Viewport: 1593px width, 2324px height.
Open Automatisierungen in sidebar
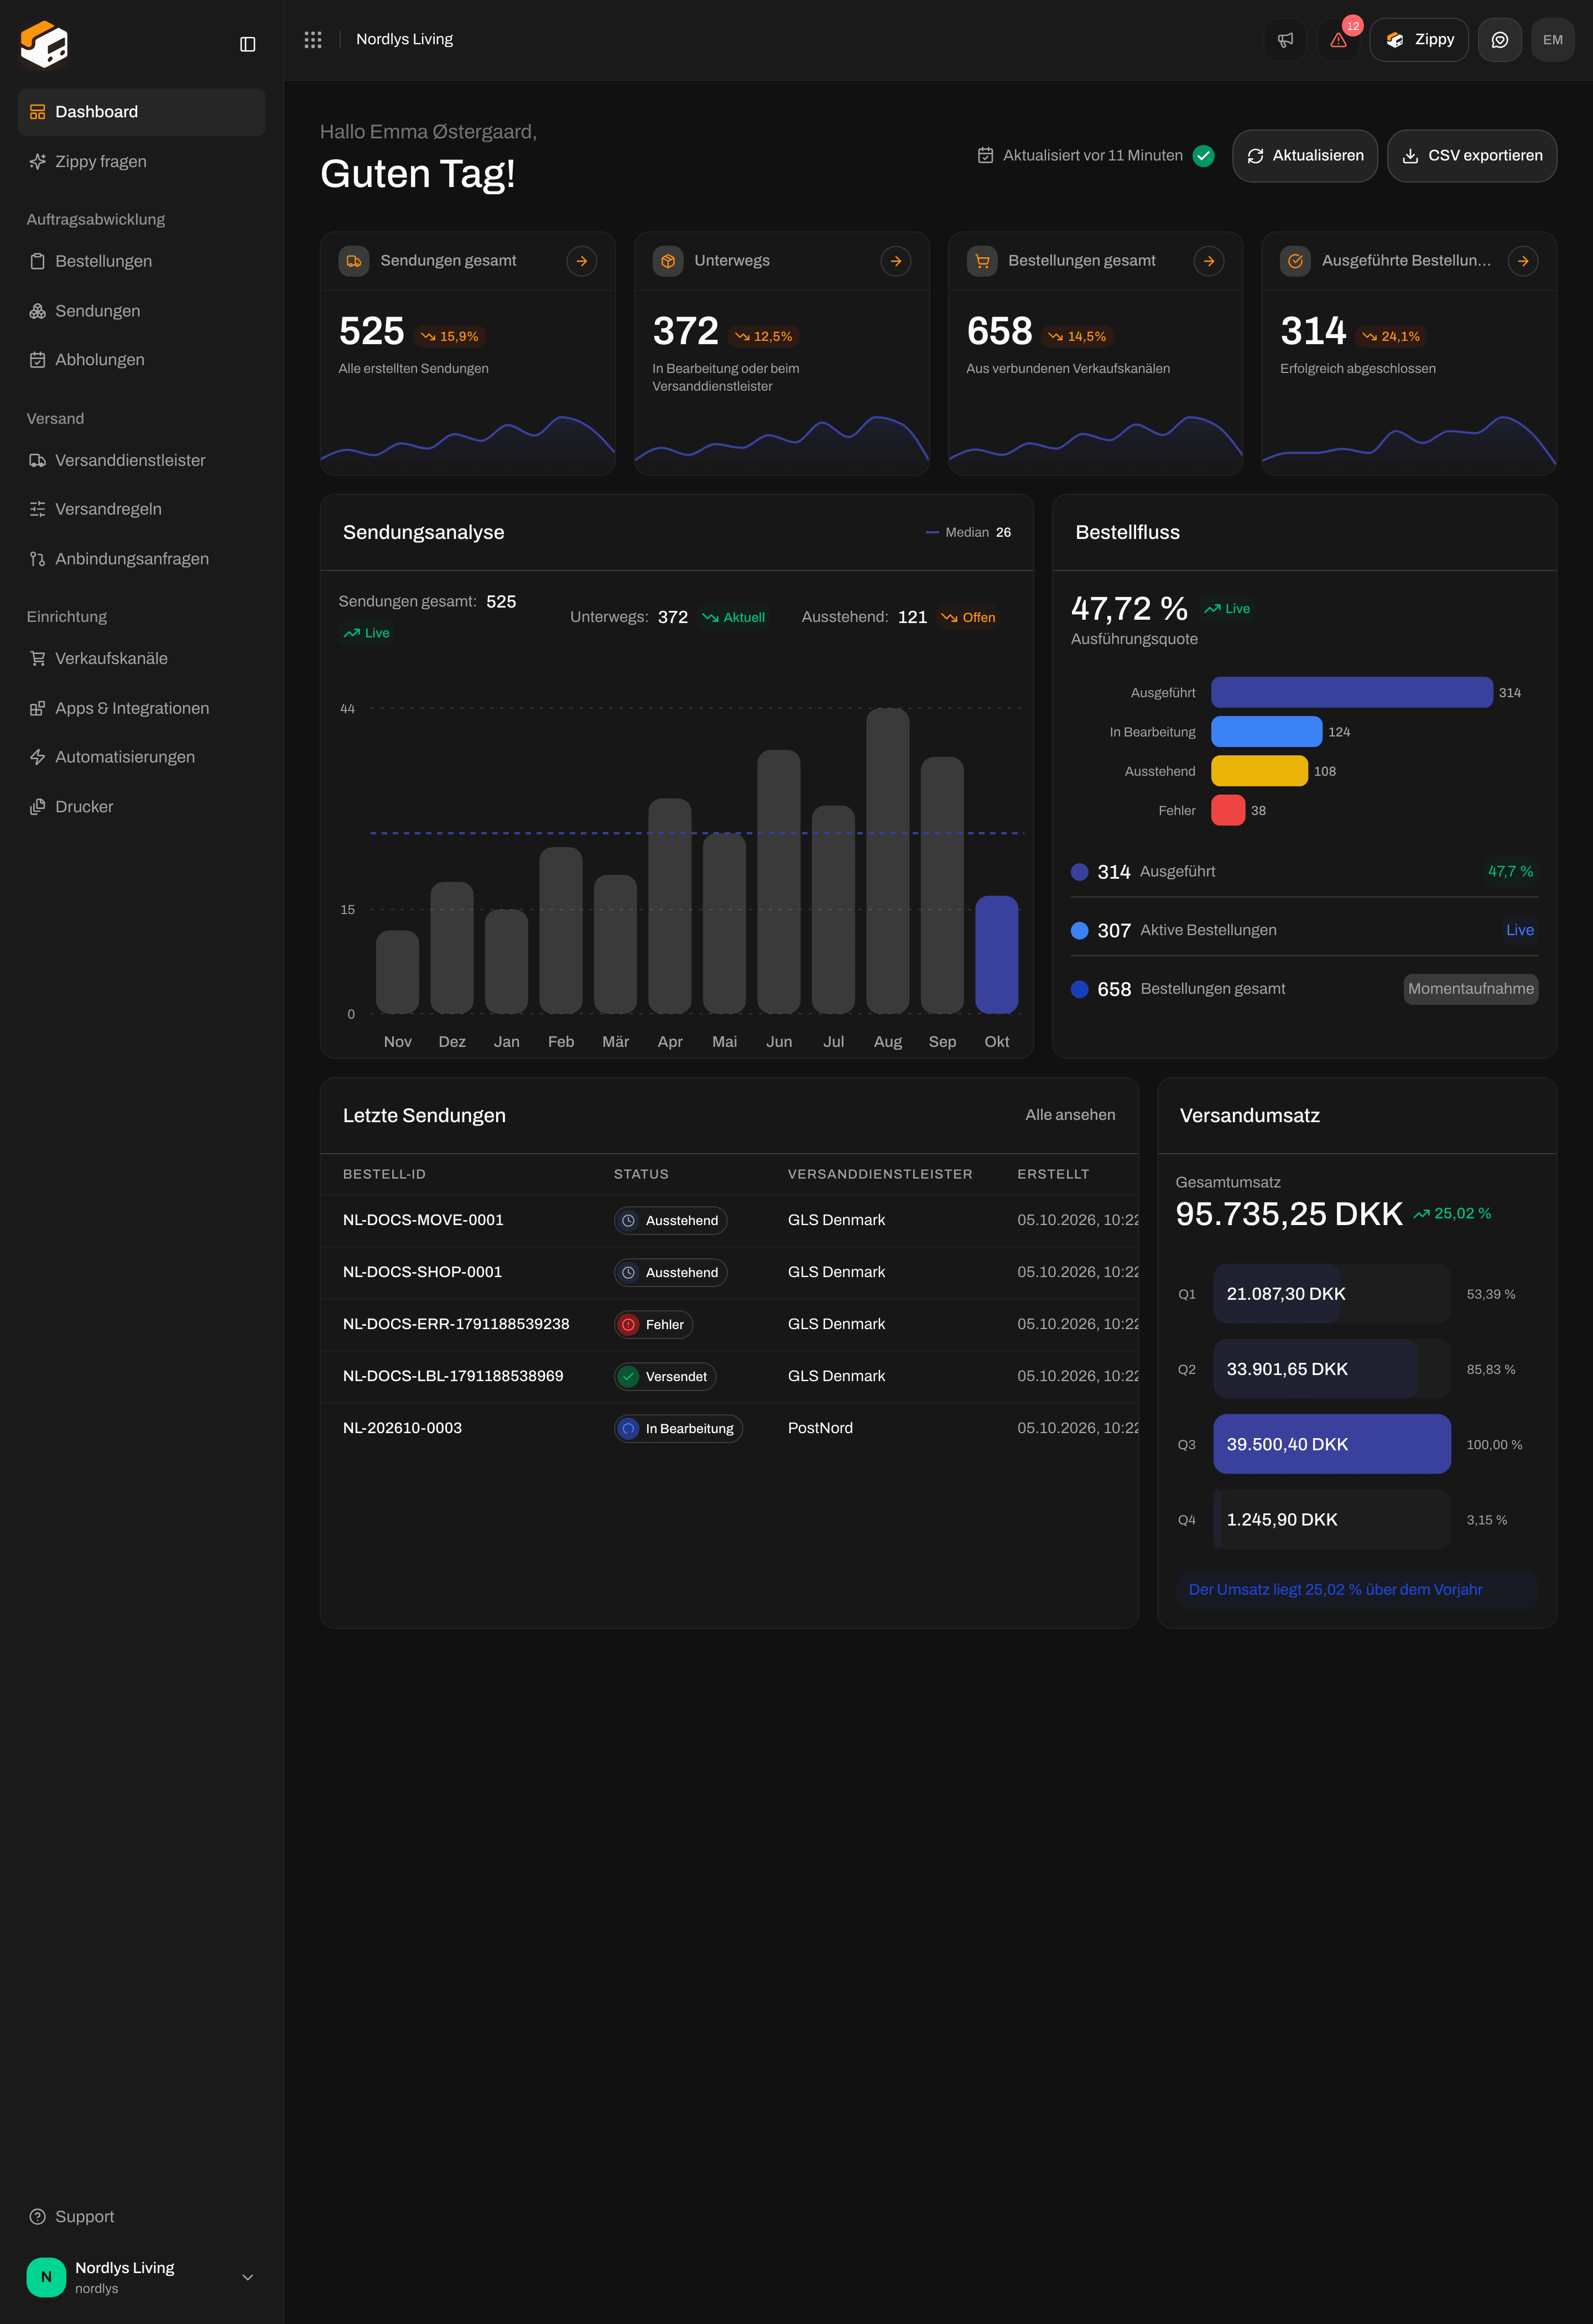click(x=141, y=757)
